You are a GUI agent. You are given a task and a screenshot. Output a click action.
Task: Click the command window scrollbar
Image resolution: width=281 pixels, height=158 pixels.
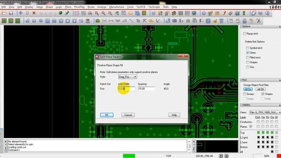tap(189, 146)
